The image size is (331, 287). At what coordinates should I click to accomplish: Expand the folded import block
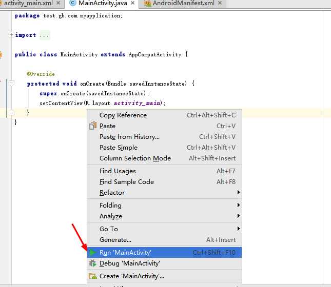11,34
